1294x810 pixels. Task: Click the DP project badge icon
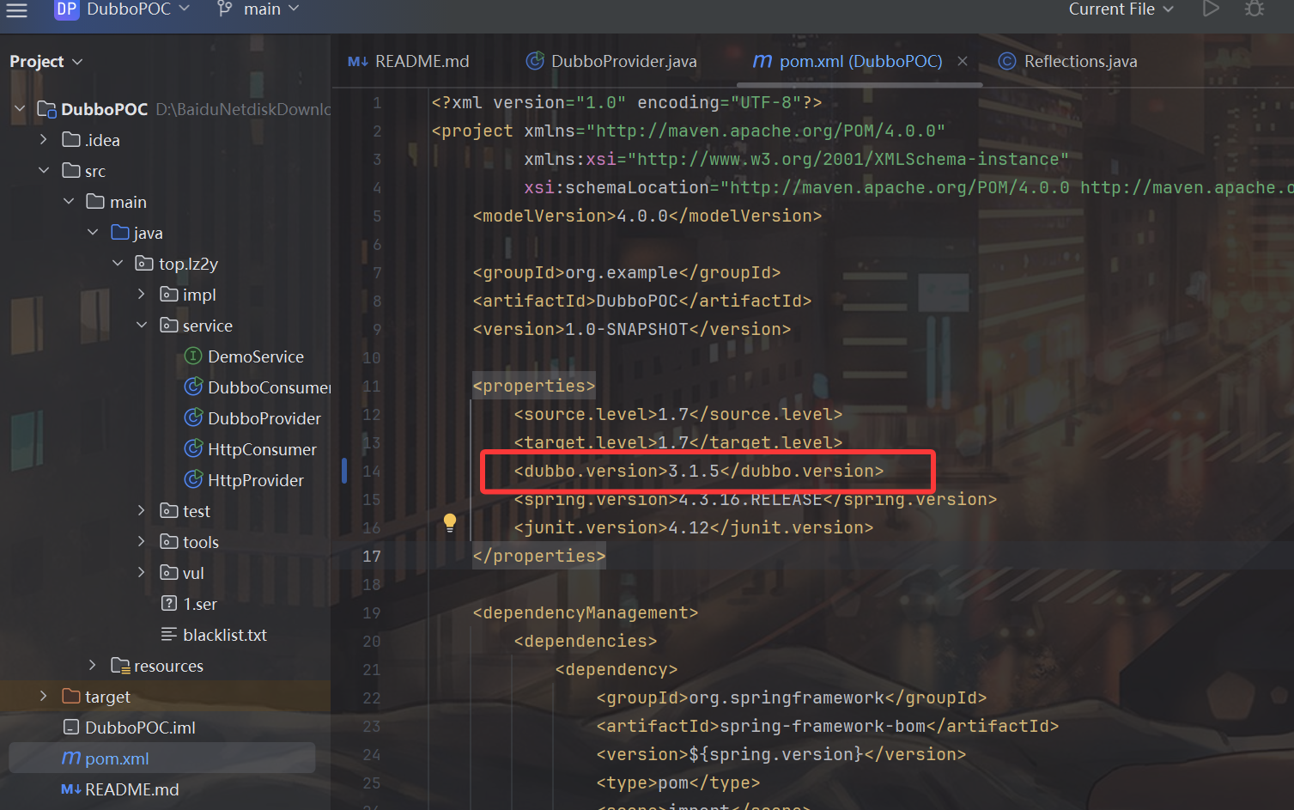click(x=66, y=9)
